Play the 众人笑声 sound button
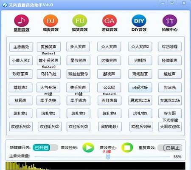The width and height of the screenshot is (191, 170). 109,46
